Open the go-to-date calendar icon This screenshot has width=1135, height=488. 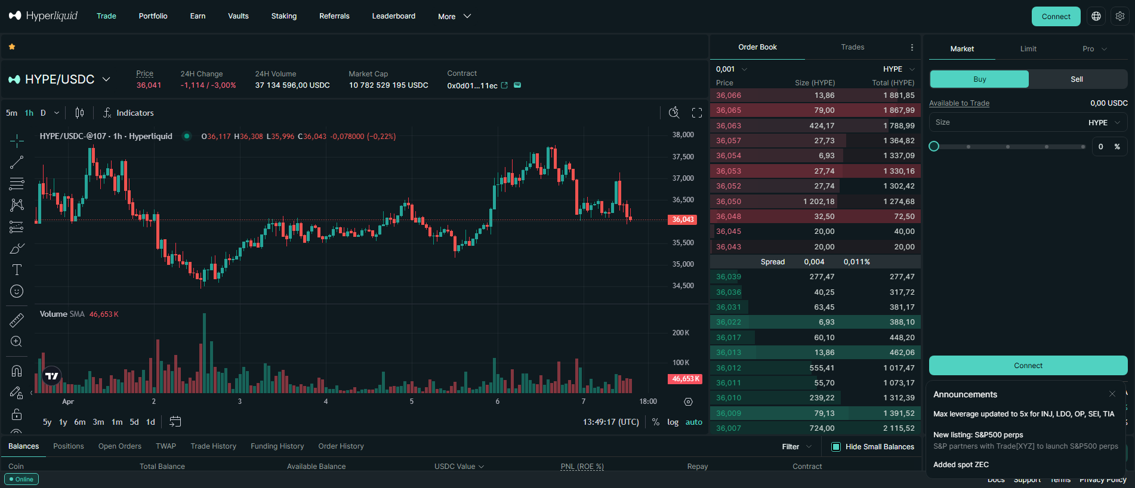(175, 422)
